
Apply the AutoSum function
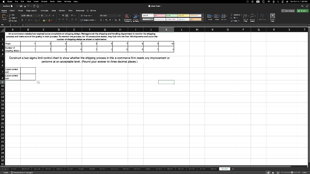236,14
